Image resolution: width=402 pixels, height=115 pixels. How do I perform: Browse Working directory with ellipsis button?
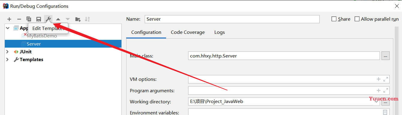(x=386, y=102)
